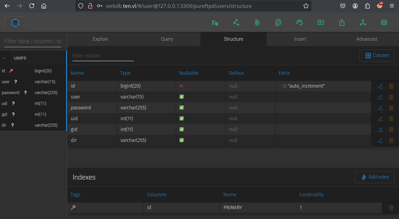The height and width of the screenshot is (219, 399).
Task: Edit the password column with pencil icon
Action: coord(380,108)
